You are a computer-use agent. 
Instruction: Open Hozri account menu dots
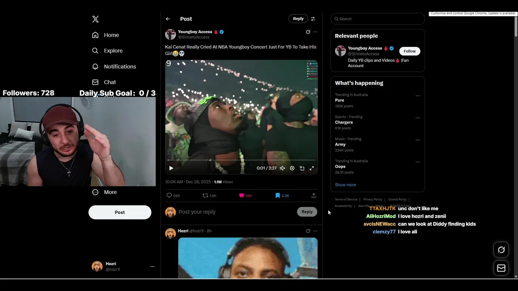coord(153,266)
